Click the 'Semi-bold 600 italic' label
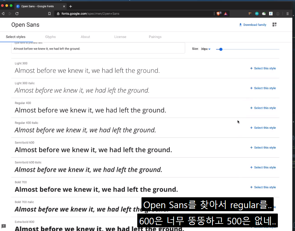The width and height of the screenshot is (295, 231). (x=28, y=162)
